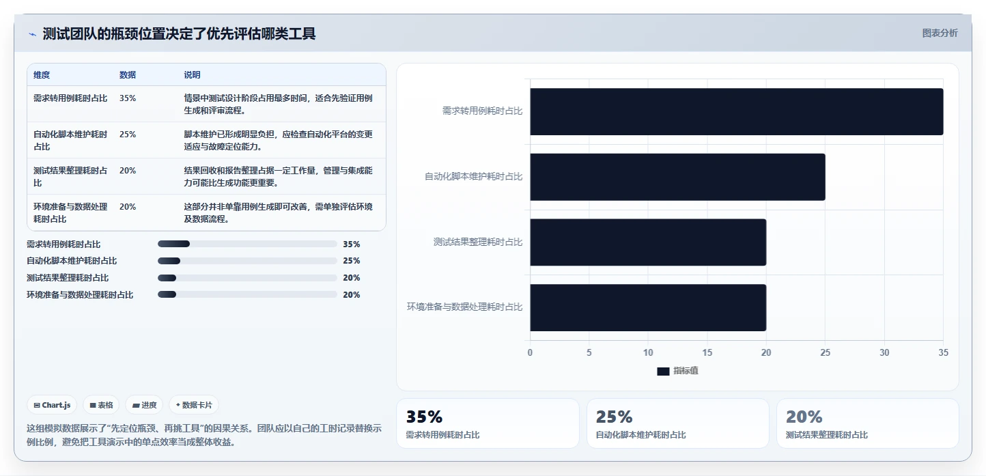Click the 25% data card
Image resolution: width=986 pixels, height=476 pixels.
coord(678,423)
